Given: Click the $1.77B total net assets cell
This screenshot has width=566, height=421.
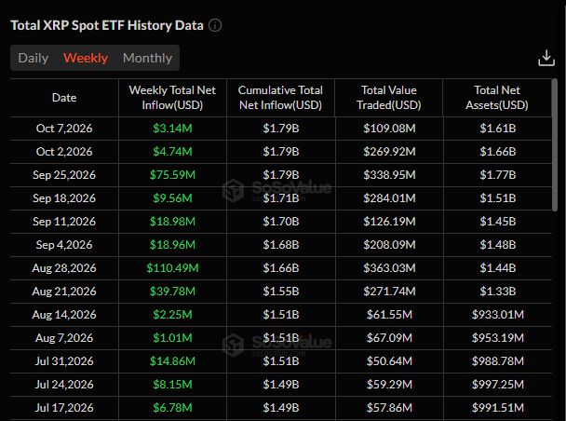Looking at the screenshot, I should [498, 175].
